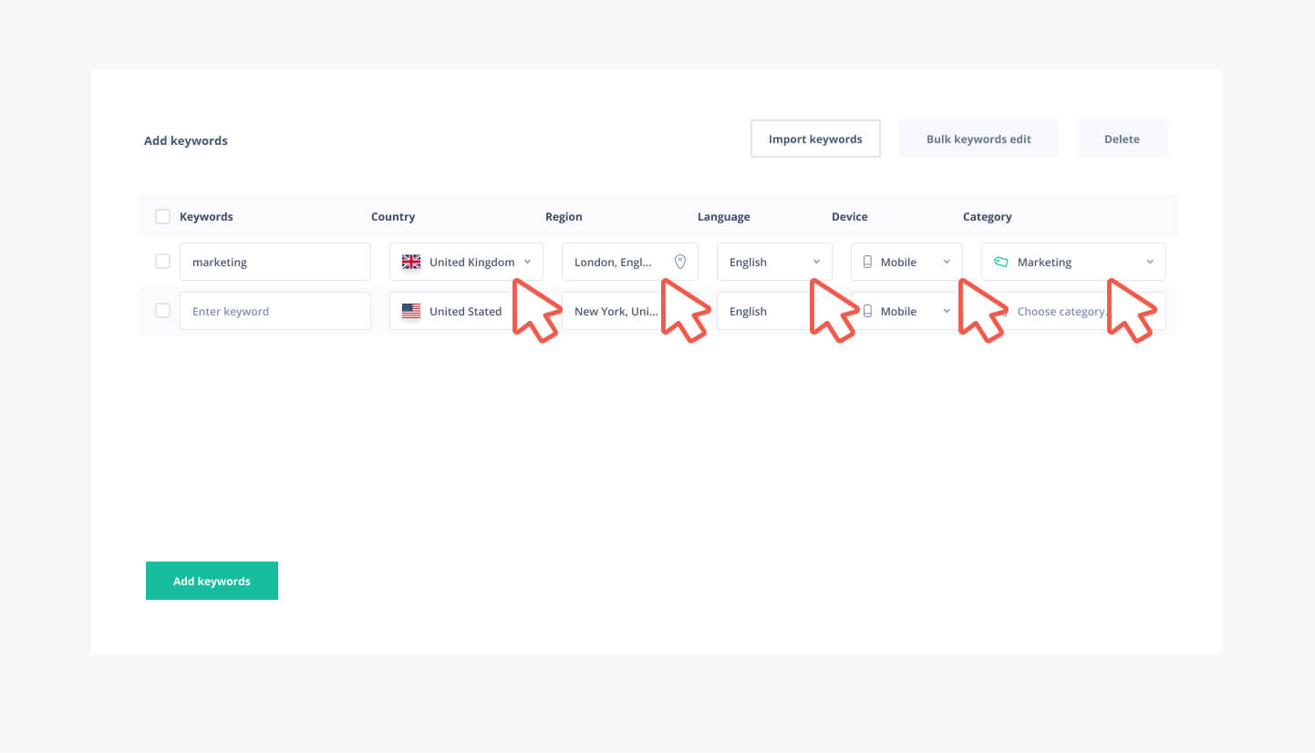Screen dimensions: 1315x753
Task: Check the box for the empty keyword row
Action: (162, 311)
